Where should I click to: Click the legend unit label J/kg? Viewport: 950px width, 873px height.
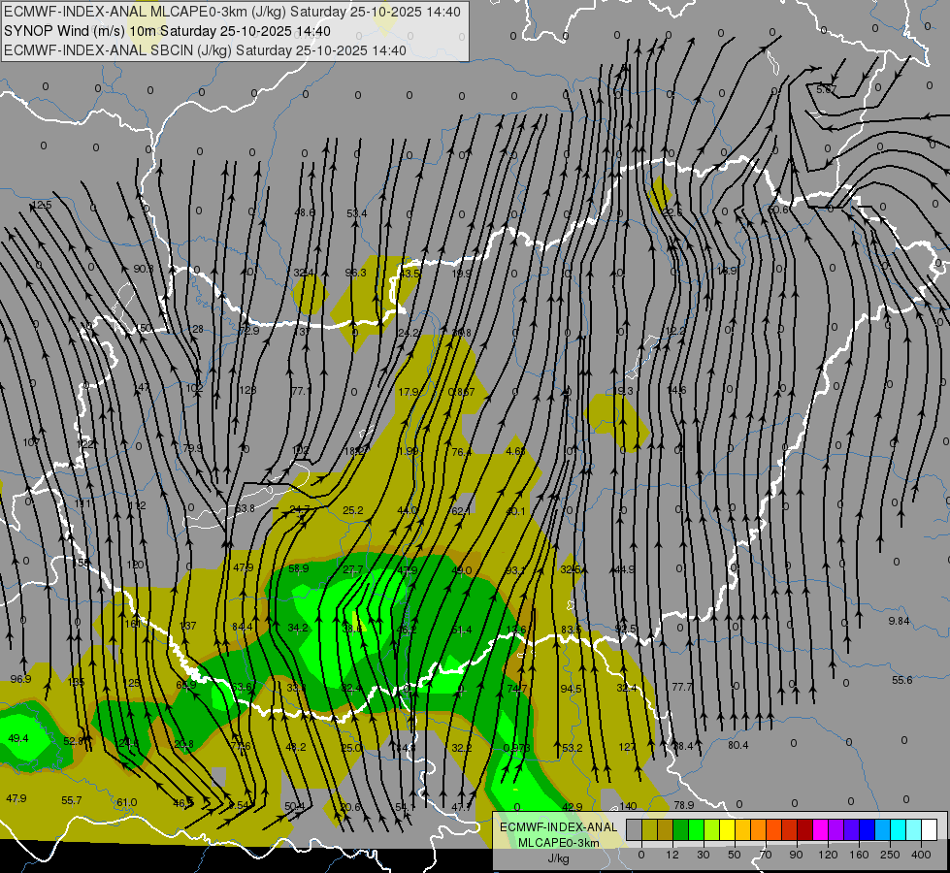coord(558,858)
